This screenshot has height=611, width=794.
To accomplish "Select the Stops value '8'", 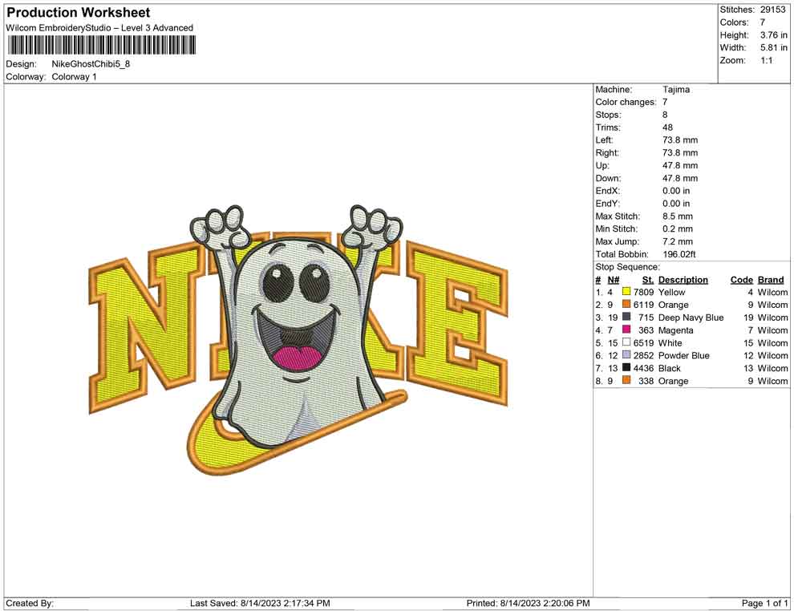I will coord(665,115).
